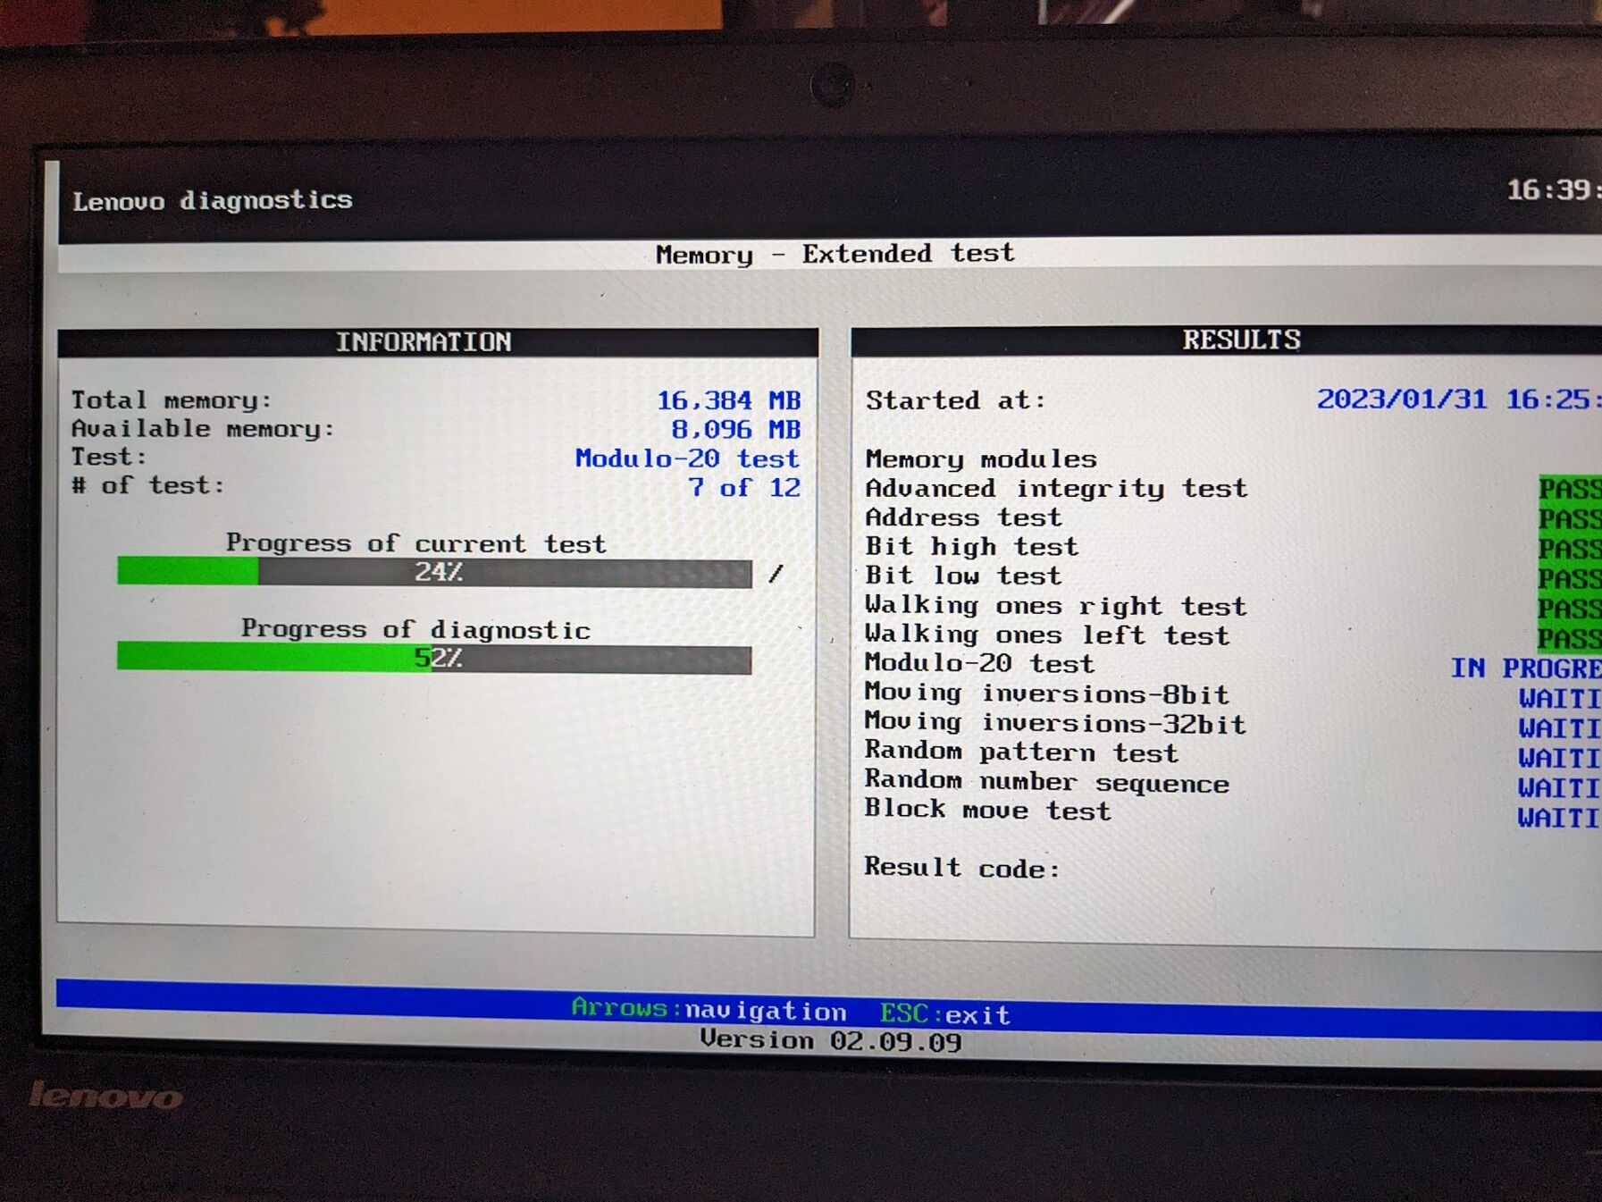Click PASS status for Advanced integrity test

click(x=1570, y=489)
